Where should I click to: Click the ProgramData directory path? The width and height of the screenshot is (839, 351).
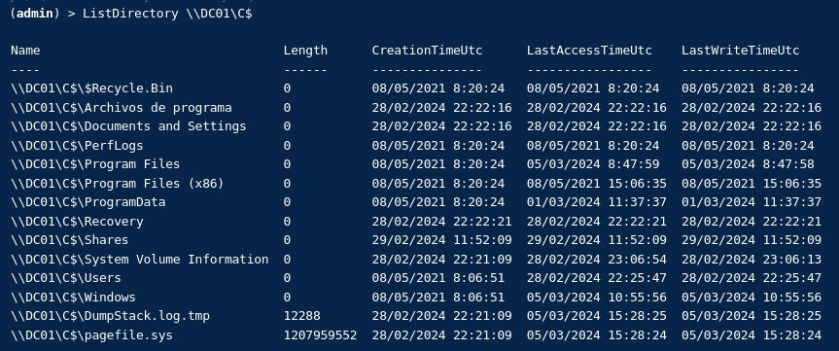(x=87, y=202)
